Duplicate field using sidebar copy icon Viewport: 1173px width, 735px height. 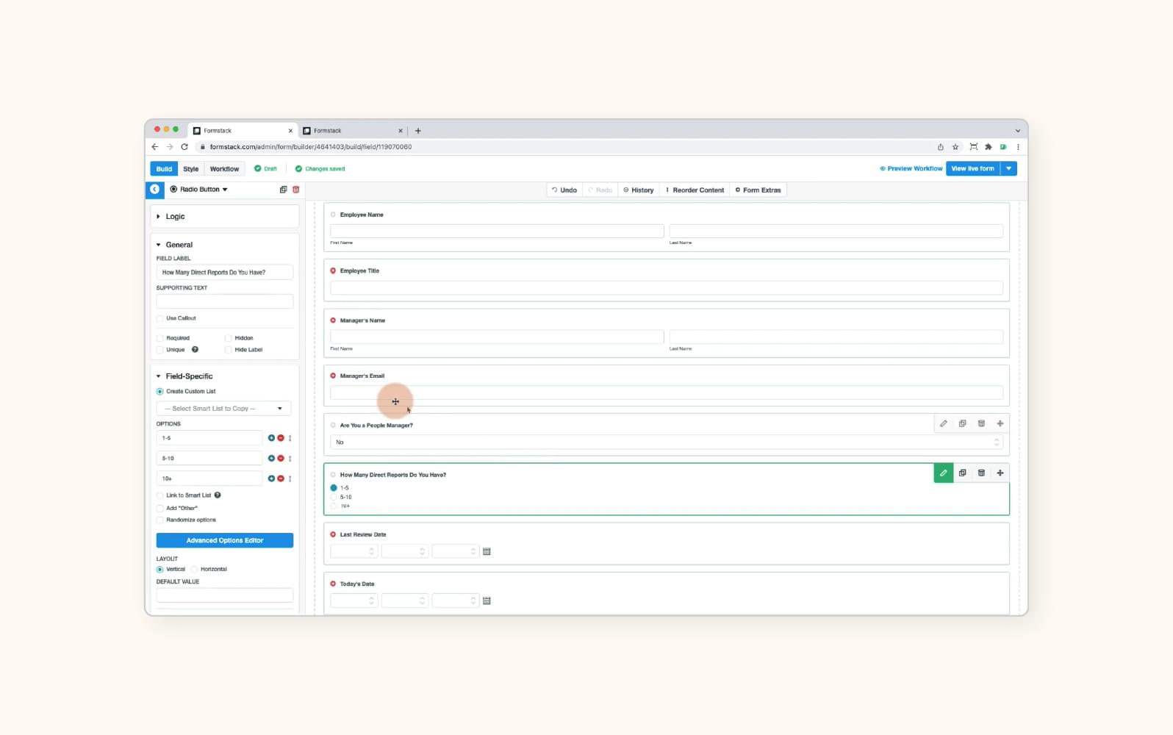click(283, 190)
